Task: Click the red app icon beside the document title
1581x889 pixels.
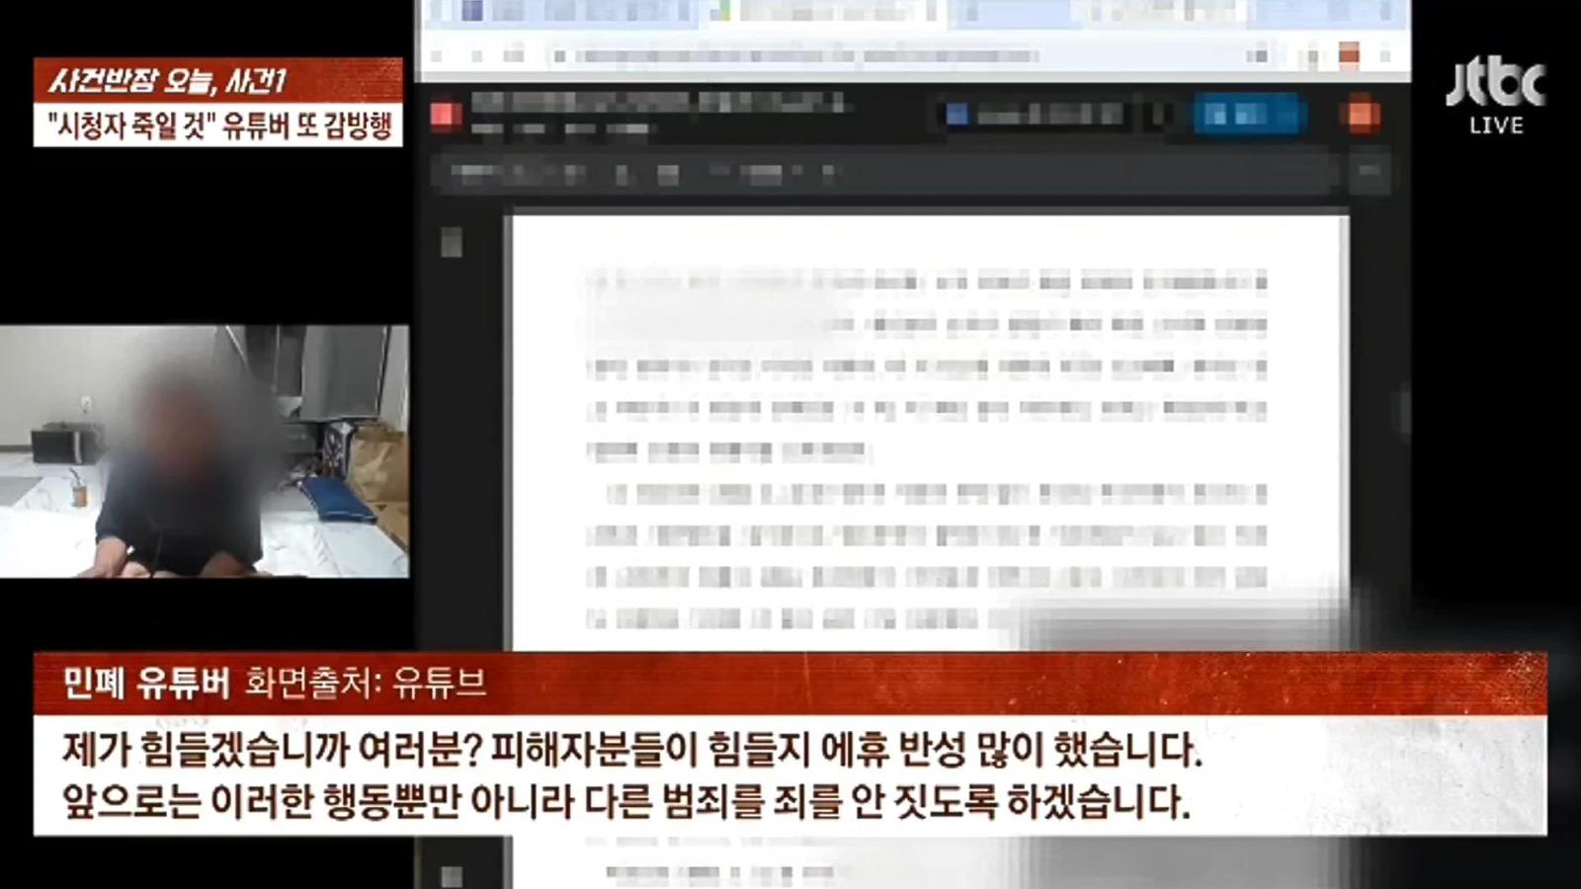Action: point(446,116)
